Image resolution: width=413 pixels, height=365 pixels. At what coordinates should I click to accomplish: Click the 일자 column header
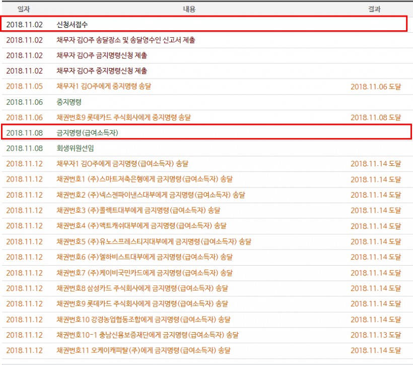pyautogui.click(x=24, y=9)
